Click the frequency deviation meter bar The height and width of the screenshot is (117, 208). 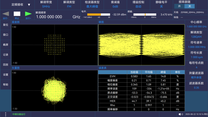(145, 14)
